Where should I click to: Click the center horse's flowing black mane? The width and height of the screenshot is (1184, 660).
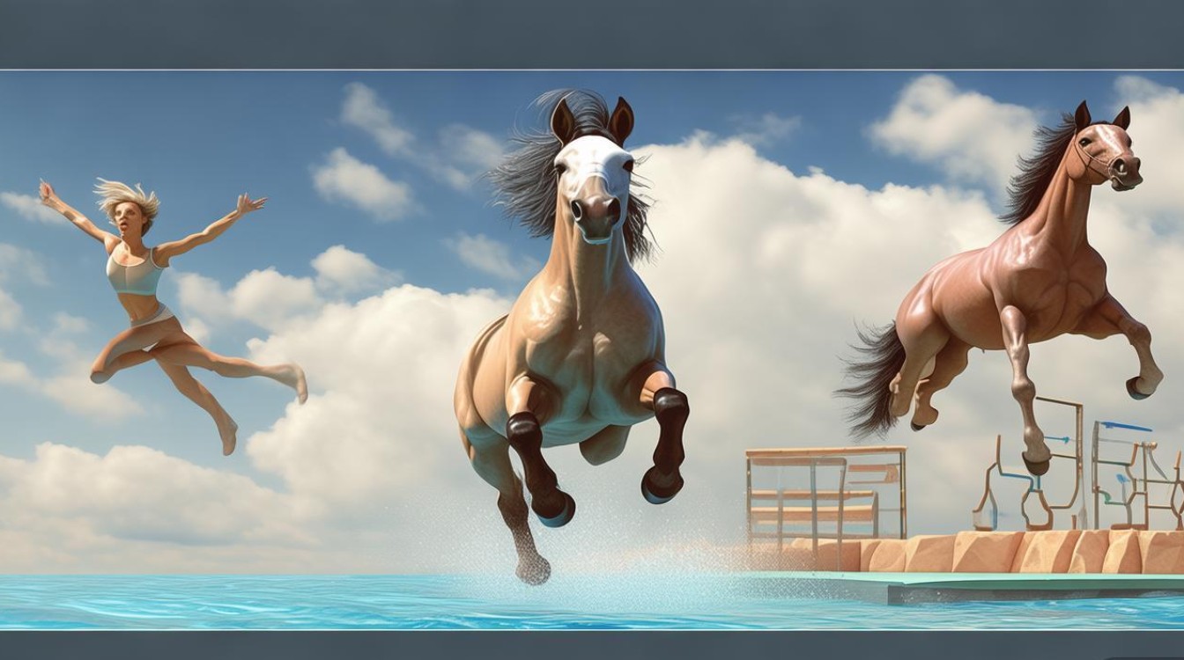(520, 180)
